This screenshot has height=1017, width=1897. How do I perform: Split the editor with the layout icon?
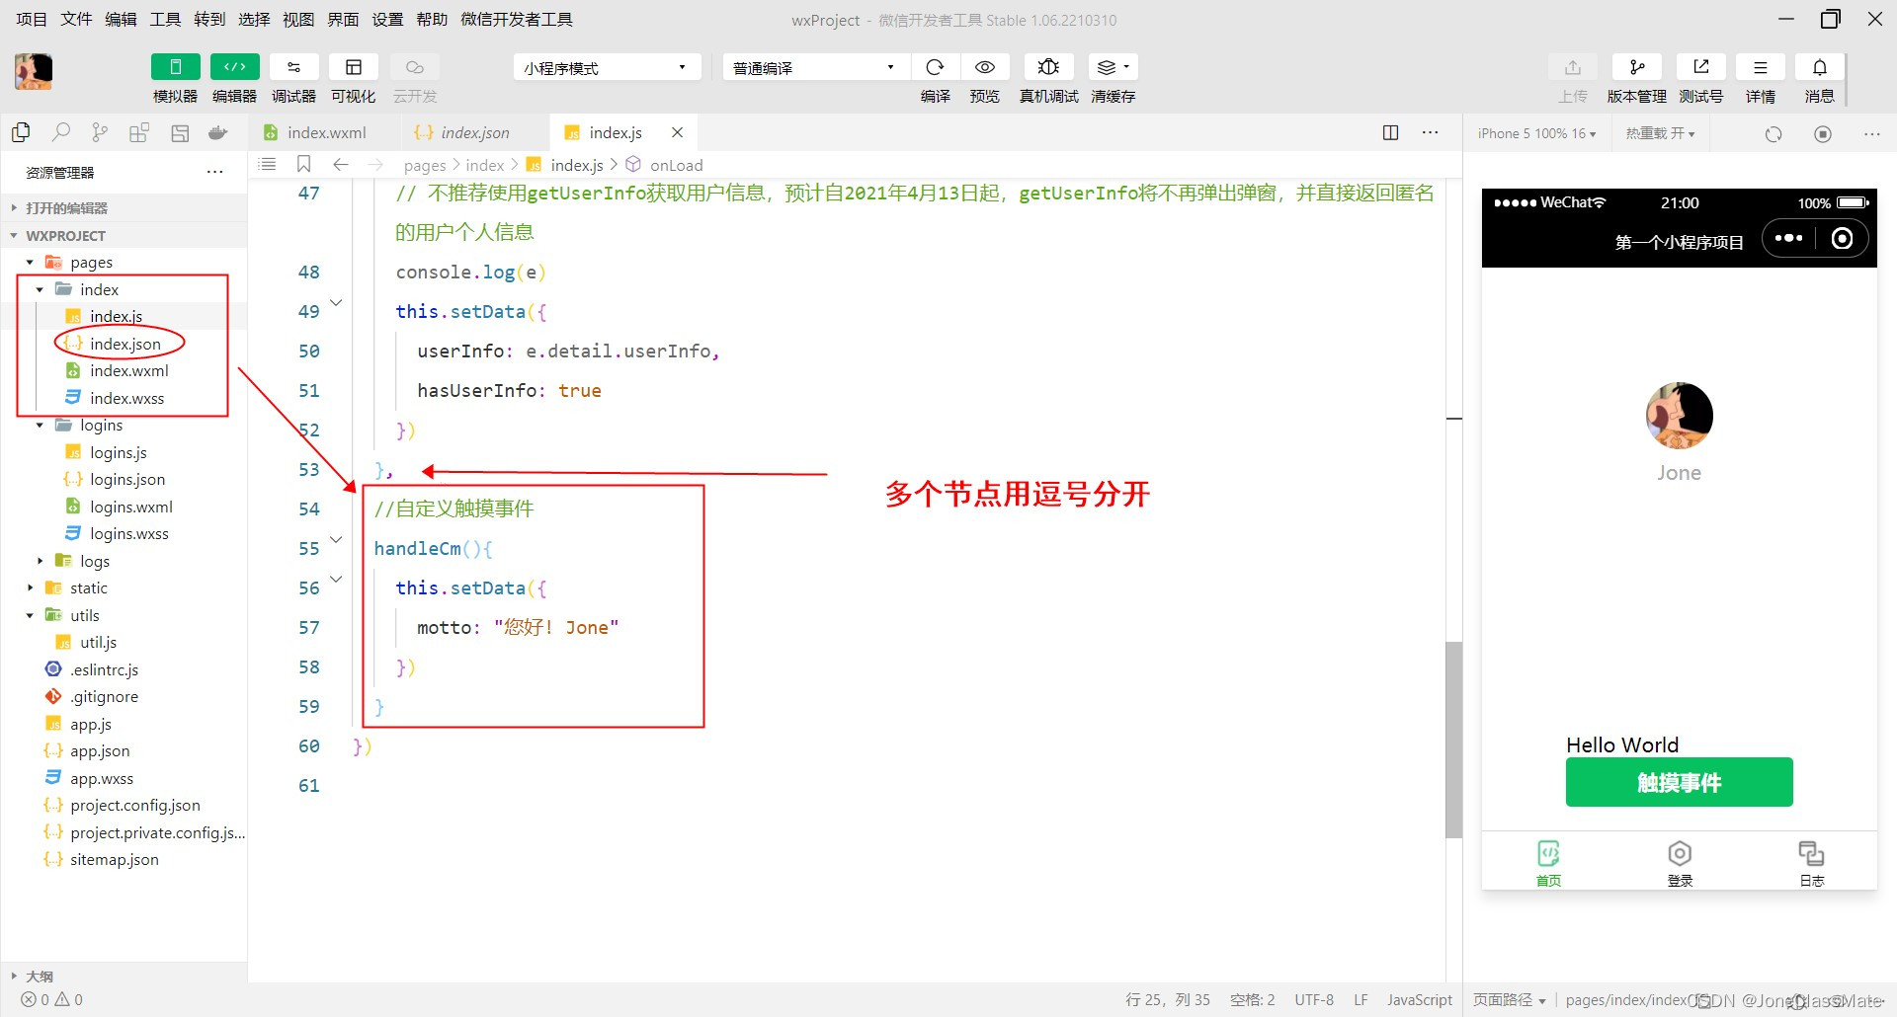pyautogui.click(x=1390, y=132)
